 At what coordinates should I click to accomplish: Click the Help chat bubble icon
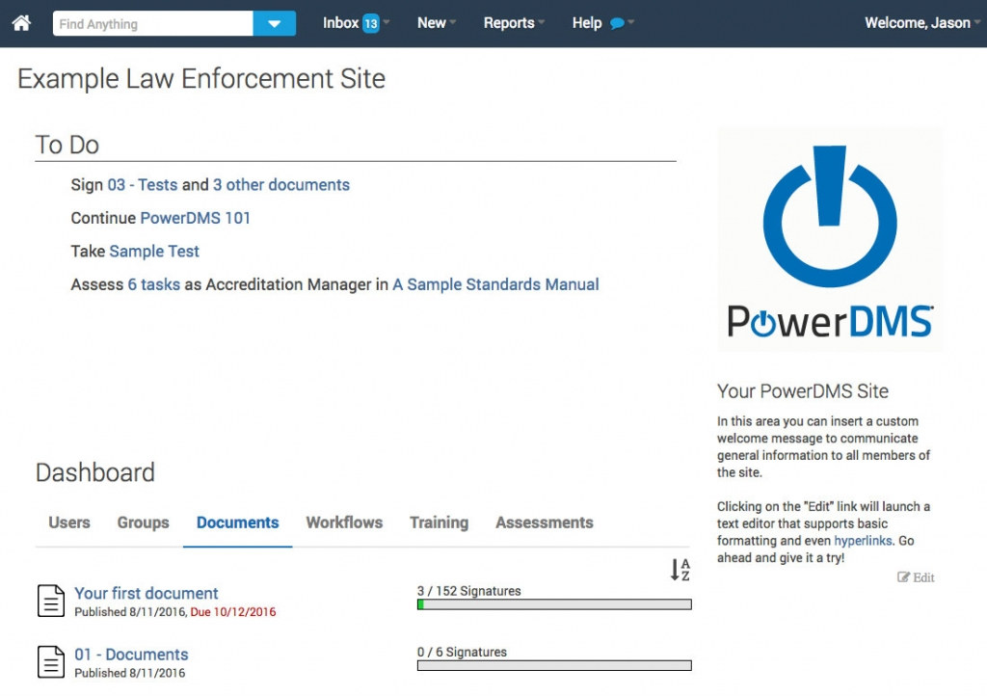[617, 24]
